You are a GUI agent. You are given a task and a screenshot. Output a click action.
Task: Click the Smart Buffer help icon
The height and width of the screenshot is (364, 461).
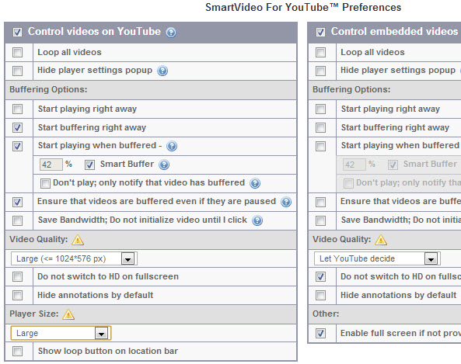tap(164, 165)
